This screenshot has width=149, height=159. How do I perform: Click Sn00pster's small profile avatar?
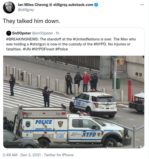[9, 33]
